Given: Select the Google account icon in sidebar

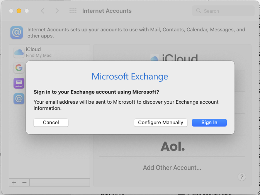Looking at the screenshot, I should [19, 68].
